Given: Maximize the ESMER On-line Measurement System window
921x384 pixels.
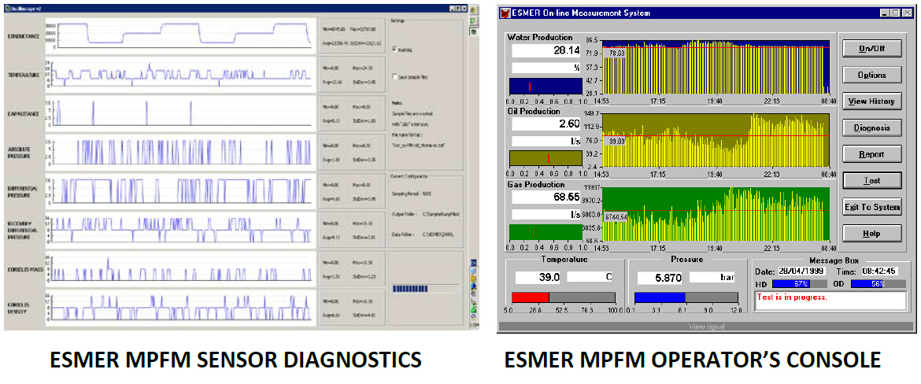Looking at the screenshot, I should (895, 13).
